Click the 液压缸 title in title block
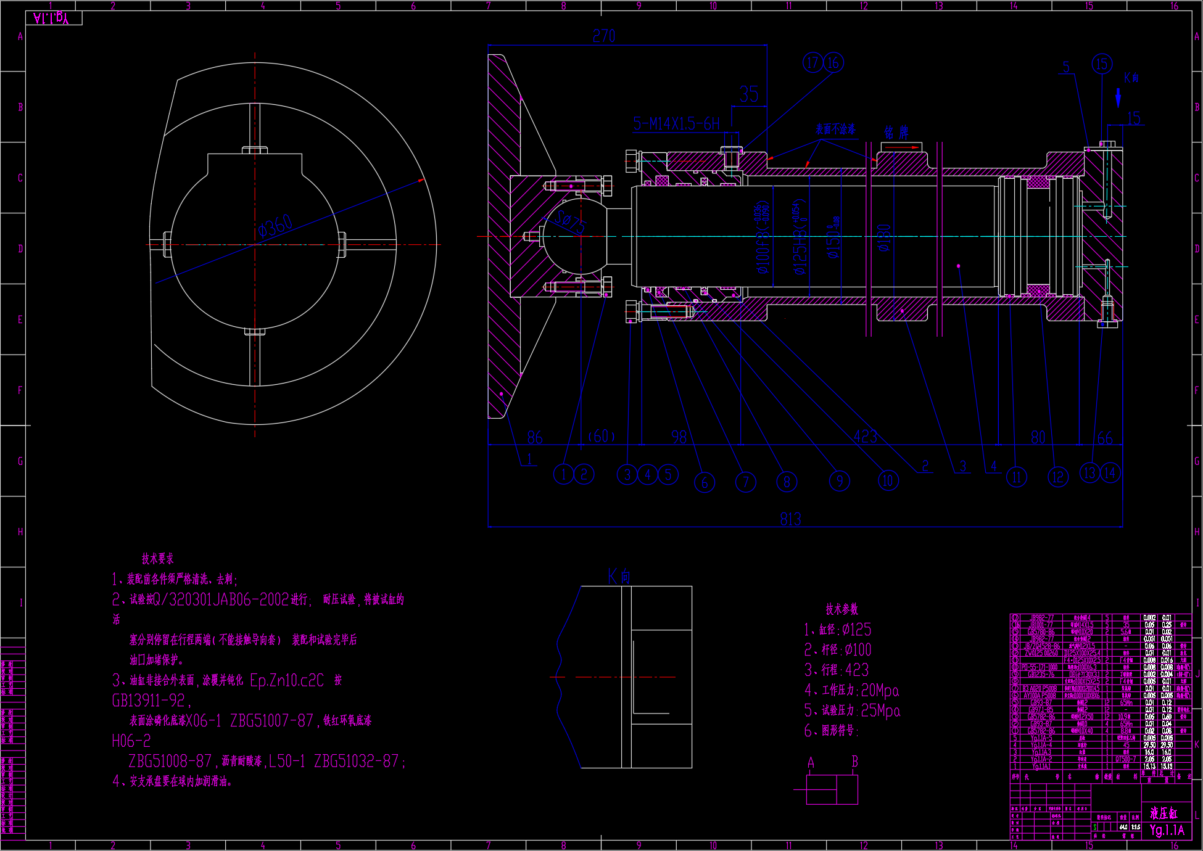The width and height of the screenshot is (1203, 851). click(1163, 813)
